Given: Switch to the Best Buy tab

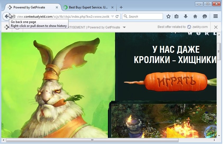Looking at the screenshot, I should coord(88,7).
